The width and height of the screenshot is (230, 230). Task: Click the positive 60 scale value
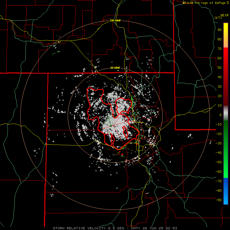point(220,58)
